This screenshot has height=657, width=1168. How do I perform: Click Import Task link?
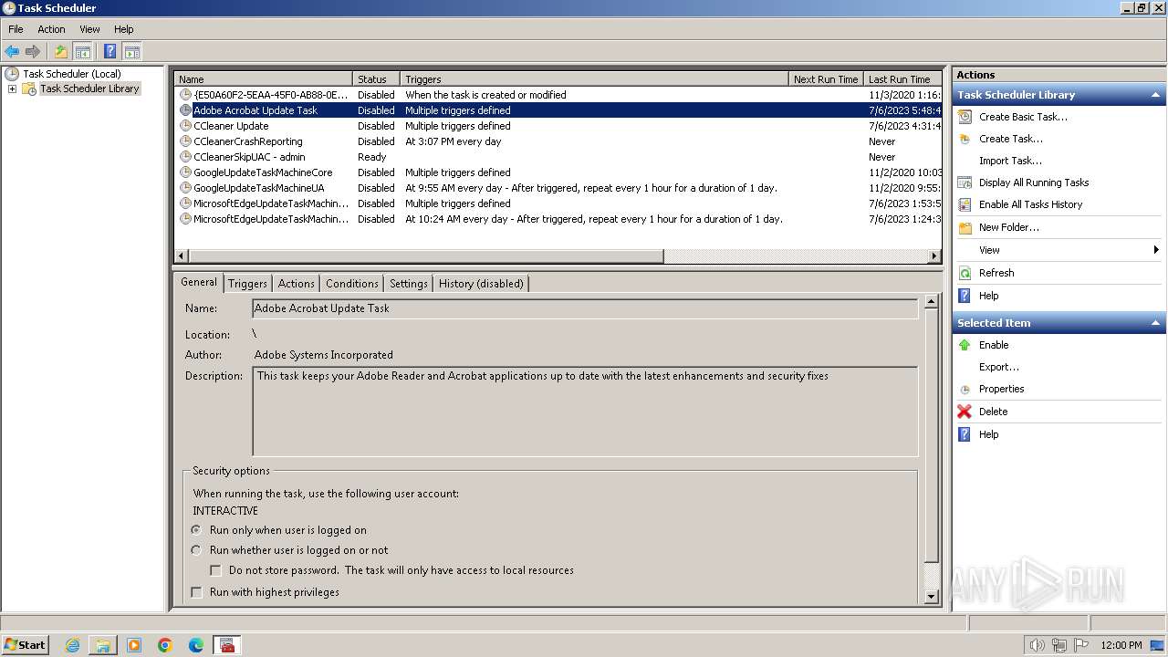(1010, 161)
